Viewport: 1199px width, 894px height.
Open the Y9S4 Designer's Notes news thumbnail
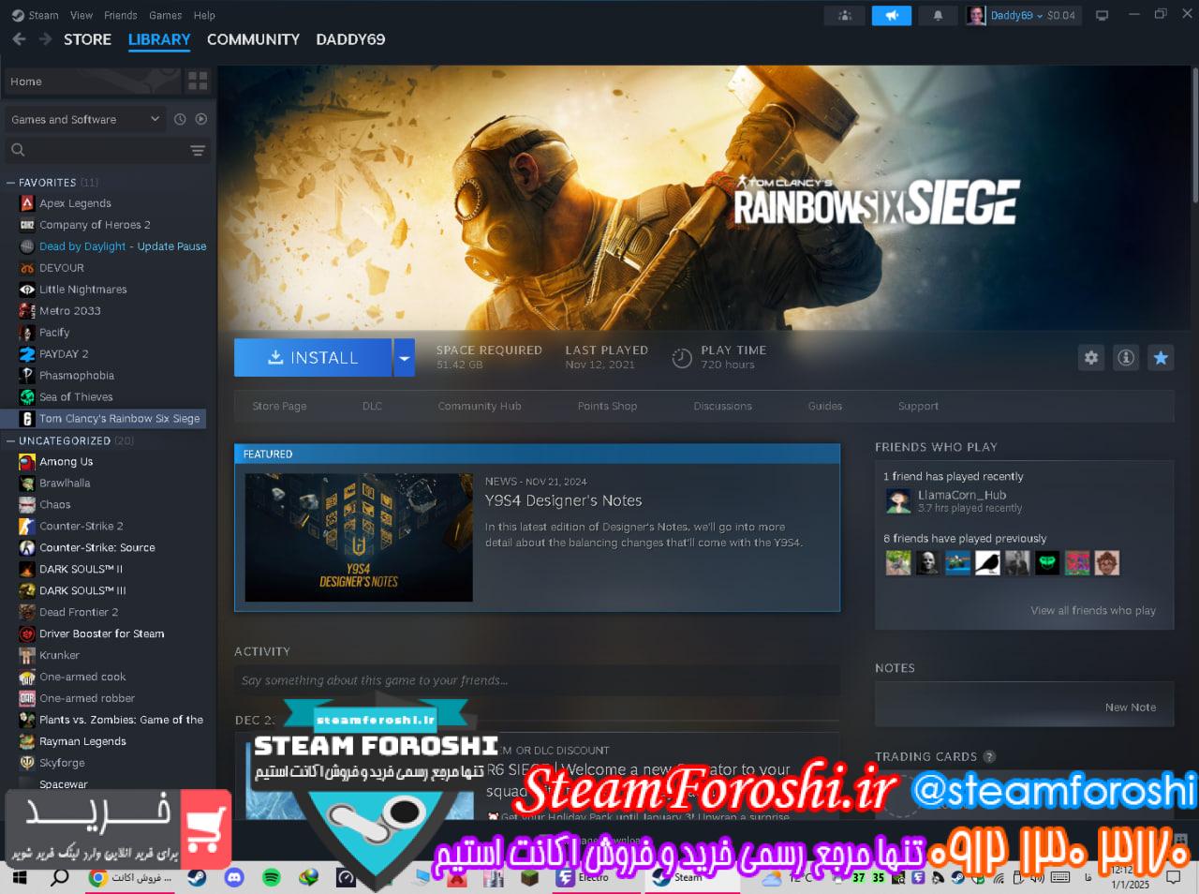359,537
